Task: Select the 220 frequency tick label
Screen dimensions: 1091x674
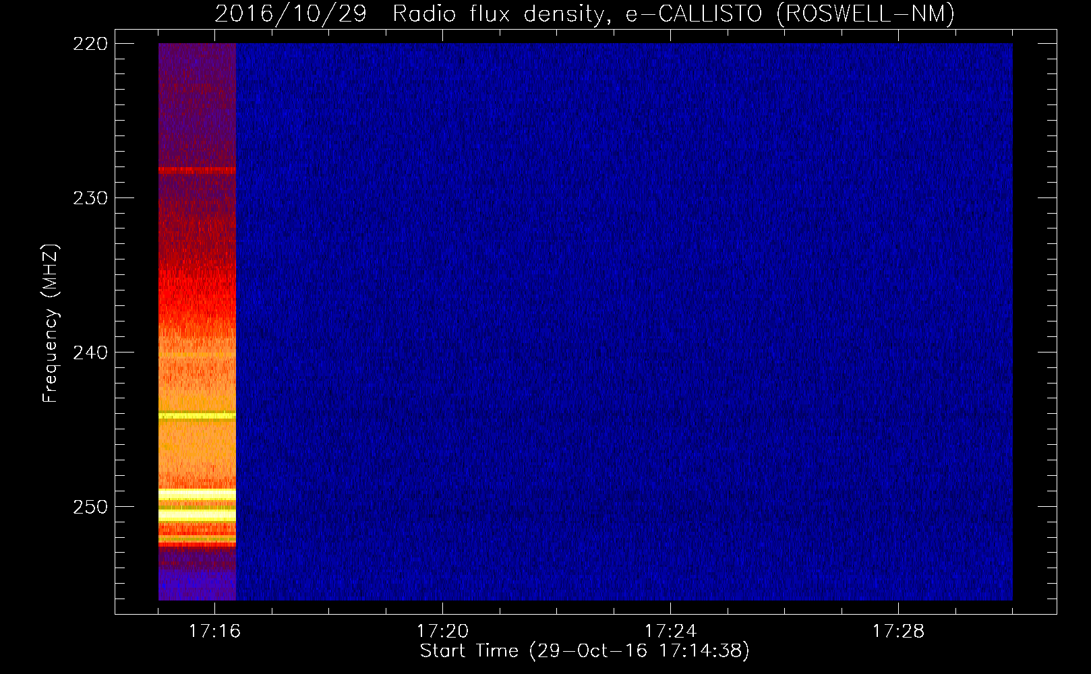Action: tap(90, 44)
